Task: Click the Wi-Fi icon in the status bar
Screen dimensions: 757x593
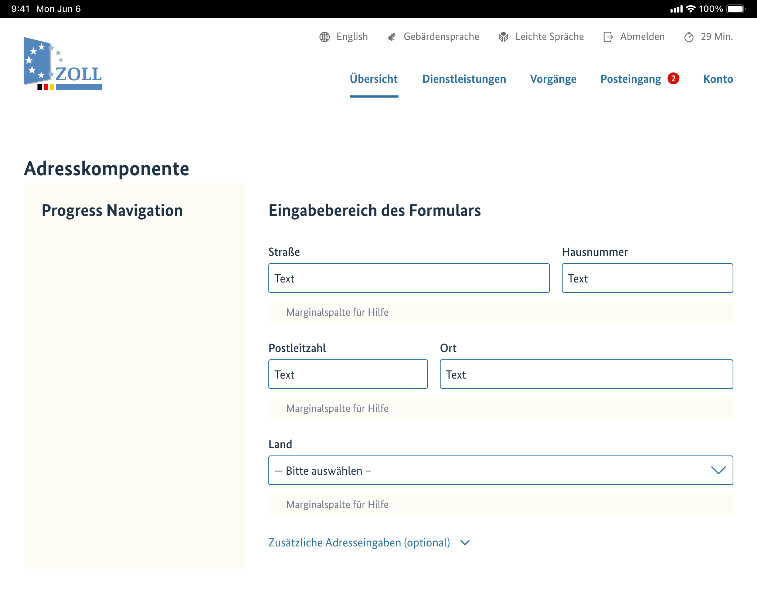Action: click(691, 8)
